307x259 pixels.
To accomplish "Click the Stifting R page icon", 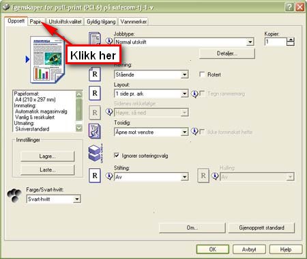I will point(95,176).
